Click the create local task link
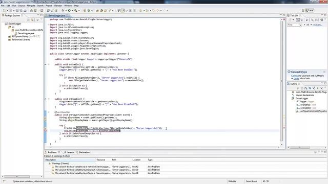This screenshot has width=328, height=184. (x=296, y=78)
